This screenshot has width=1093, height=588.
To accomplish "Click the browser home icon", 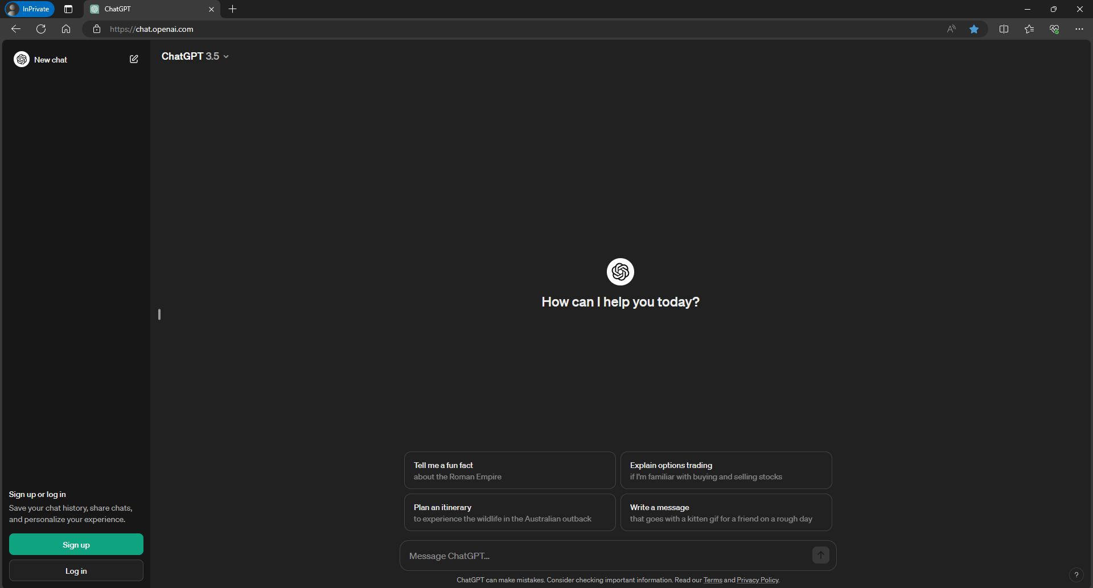I will [66, 29].
